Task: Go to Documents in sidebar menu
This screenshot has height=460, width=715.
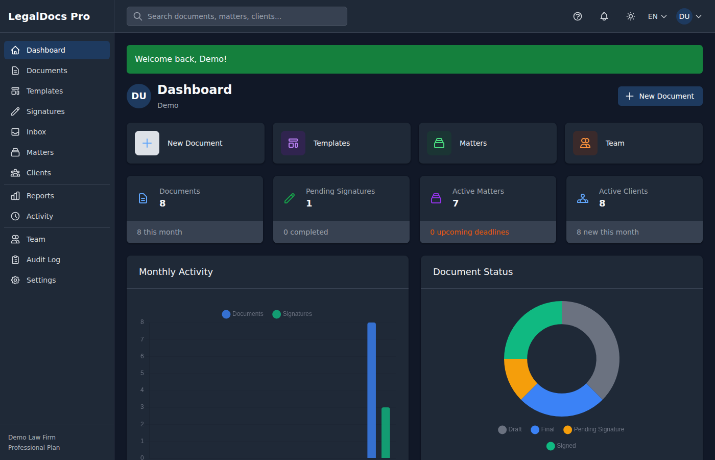Action: click(46, 71)
